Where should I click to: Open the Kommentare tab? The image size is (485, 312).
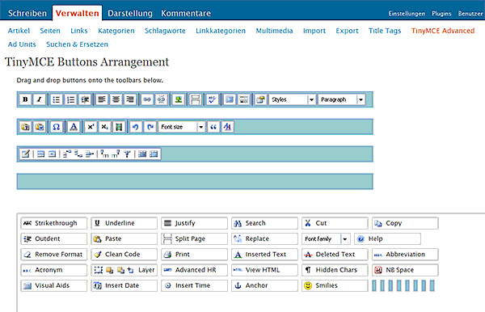point(186,13)
